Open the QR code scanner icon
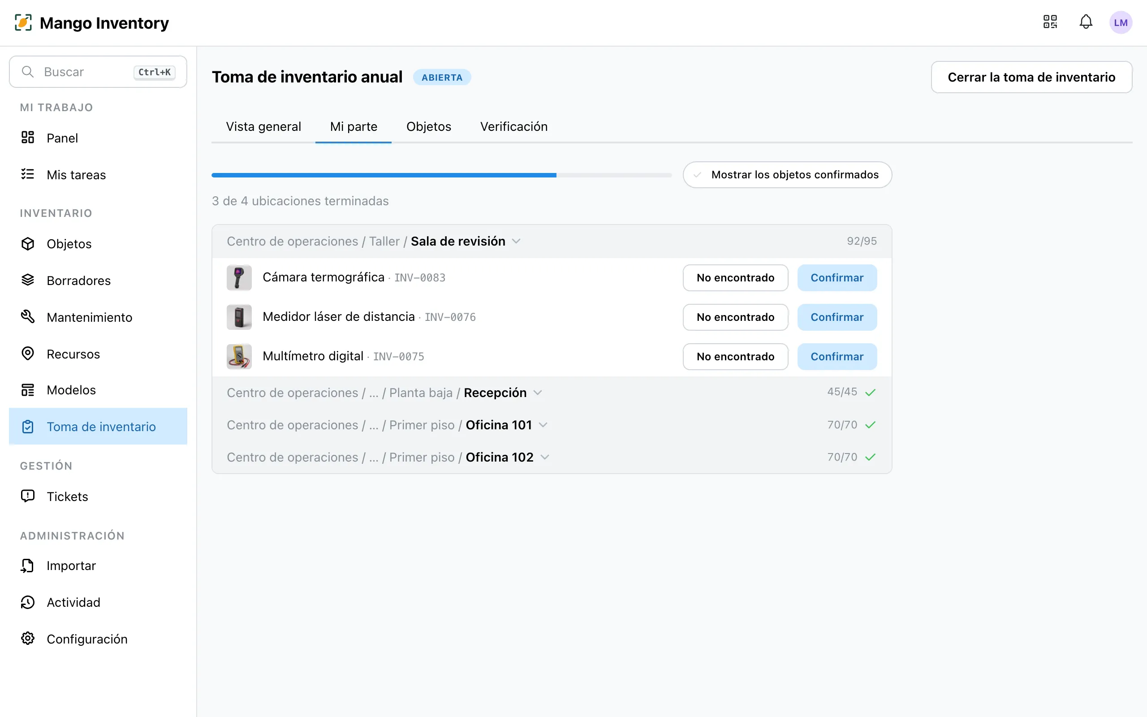Viewport: 1147px width, 717px height. pyautogui.click(x=1050, y=22)
